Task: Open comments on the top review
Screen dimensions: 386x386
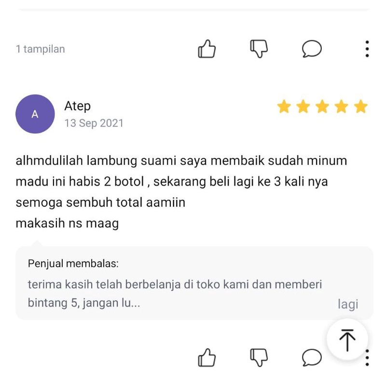Action: pos(312,49)
